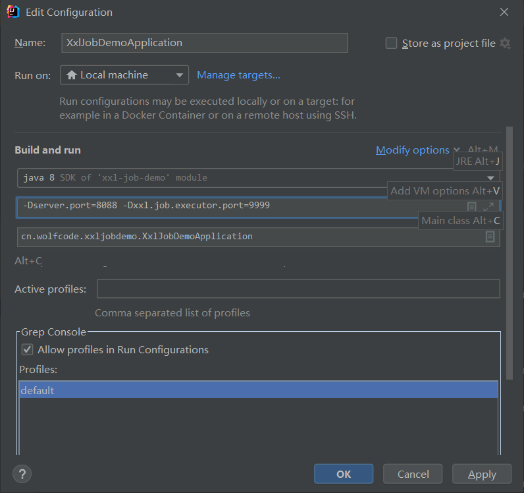Uncheck Allow profiles in Run Configurations

(x=28, y=350)
